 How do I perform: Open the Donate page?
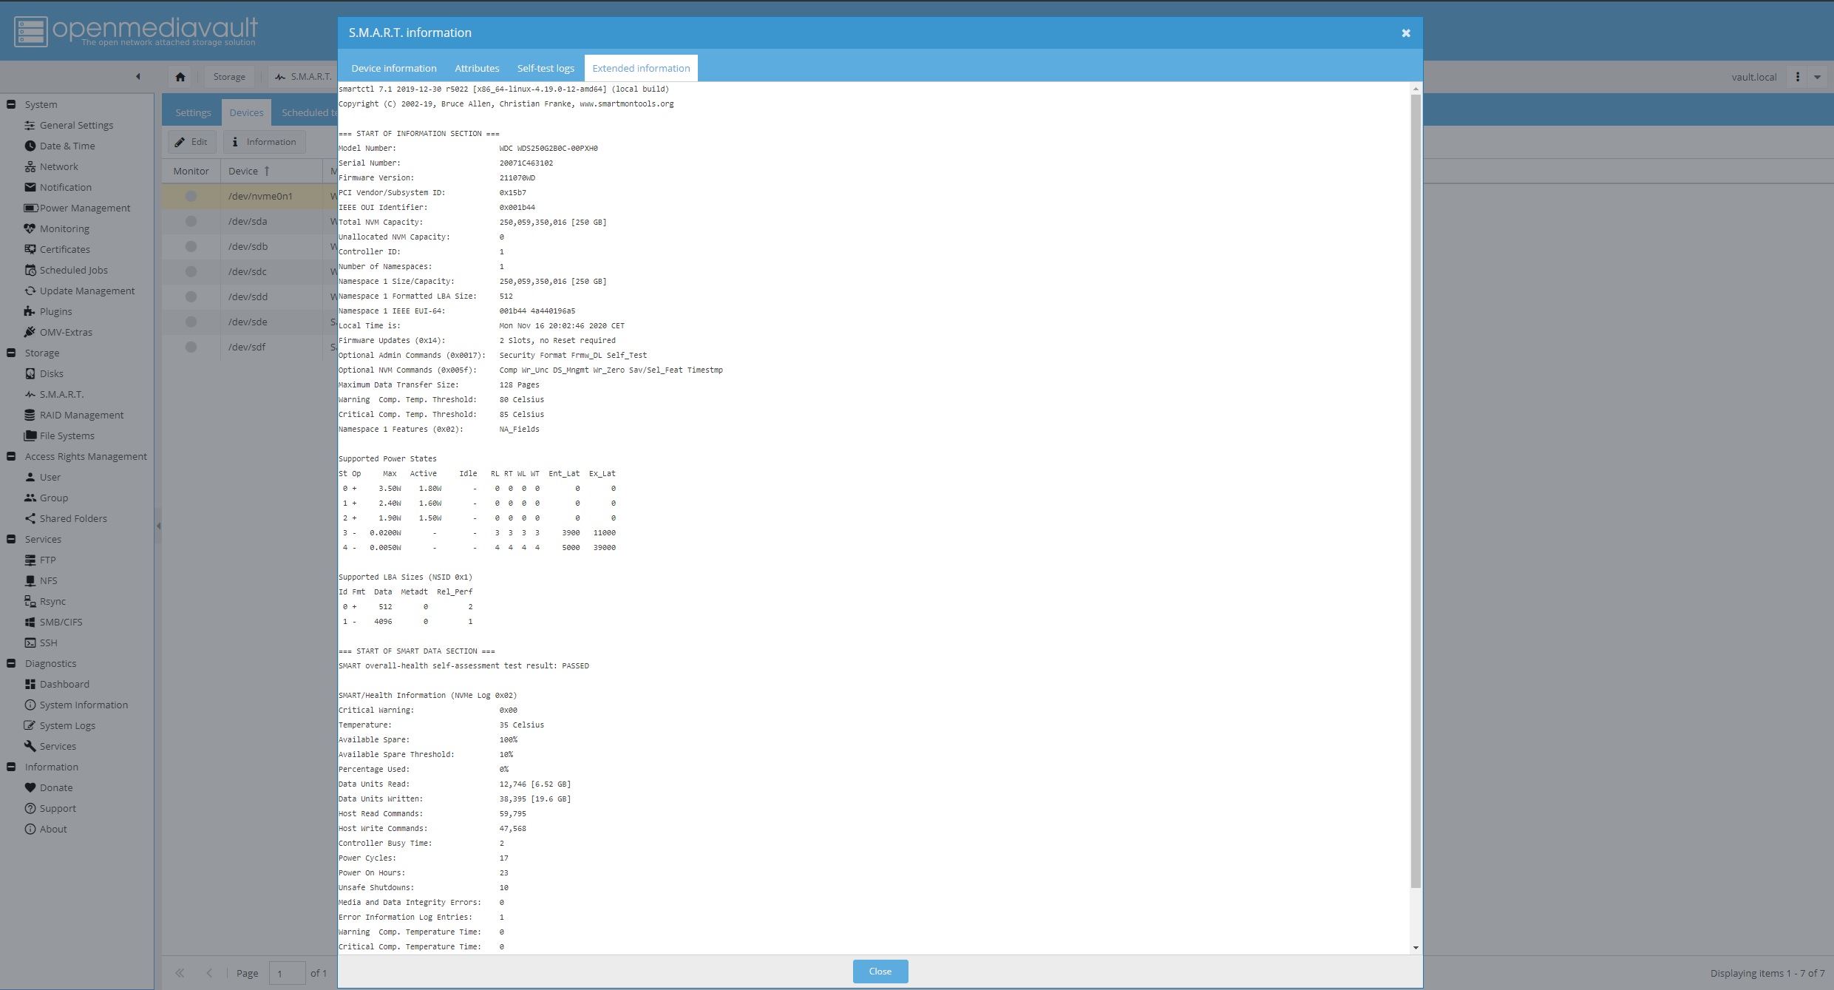point(57,787)
